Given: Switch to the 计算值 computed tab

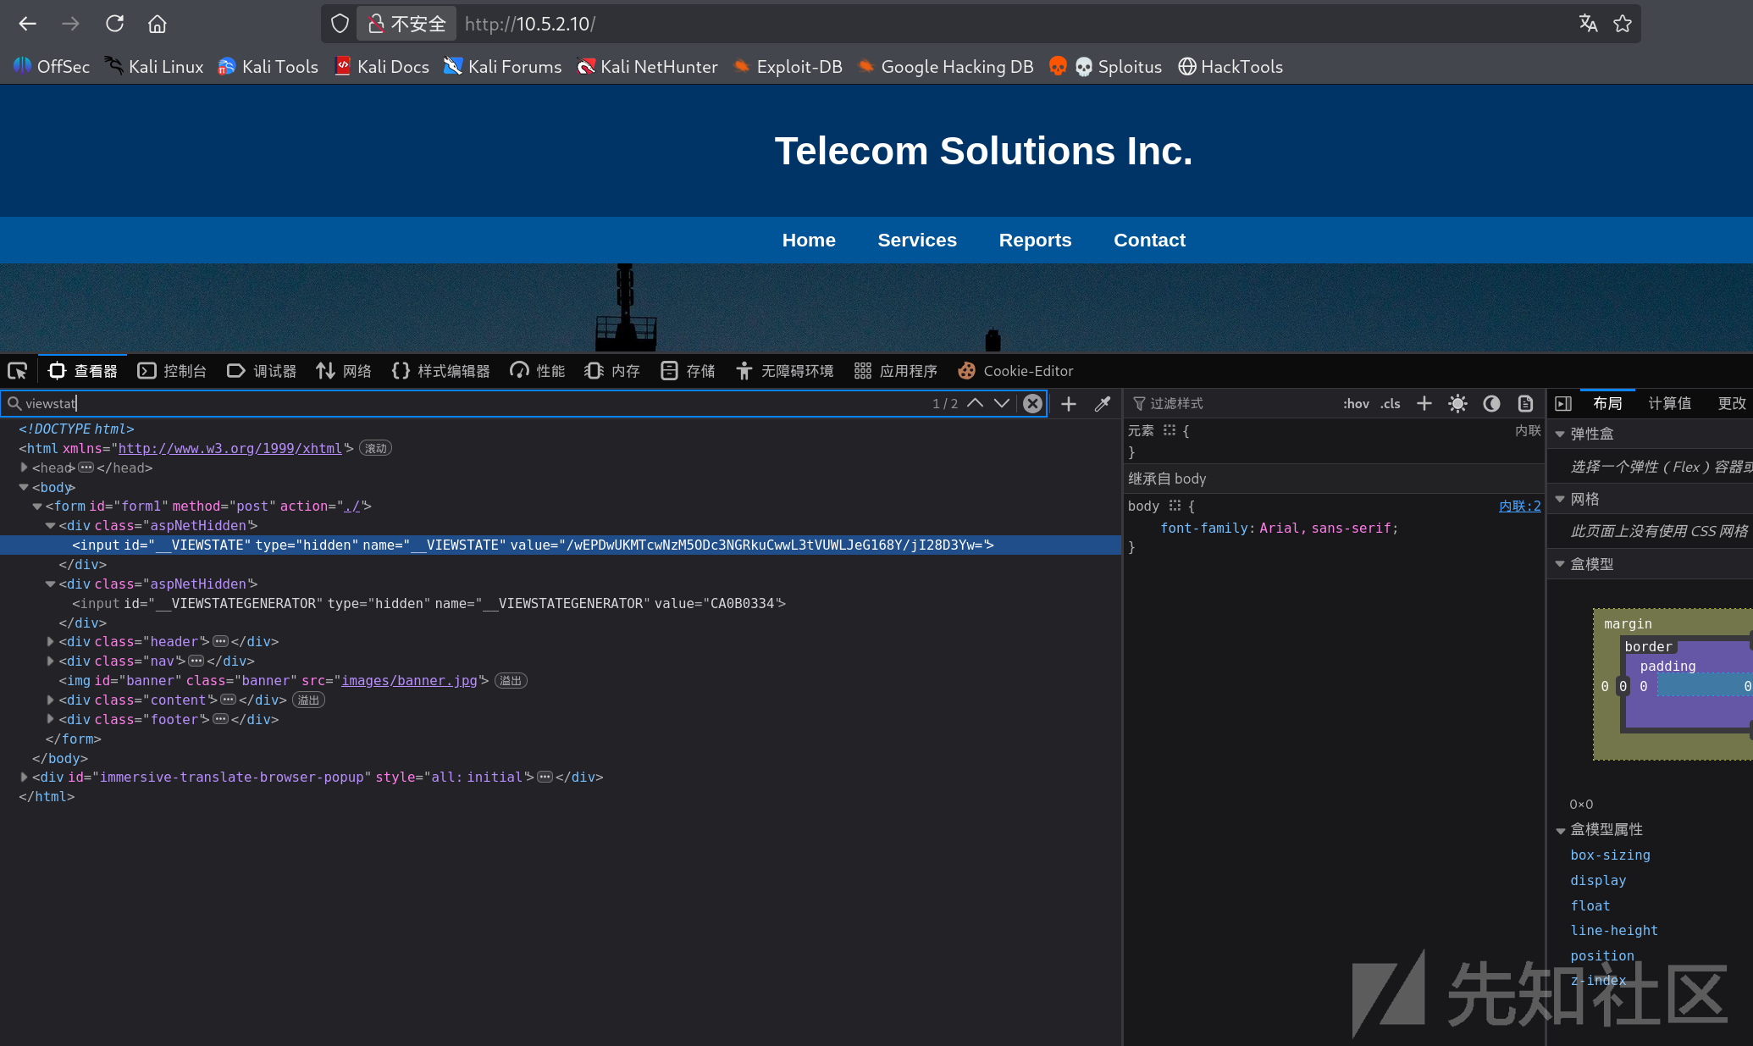Looking at the screenshot, I should (x=1669, y=403).
